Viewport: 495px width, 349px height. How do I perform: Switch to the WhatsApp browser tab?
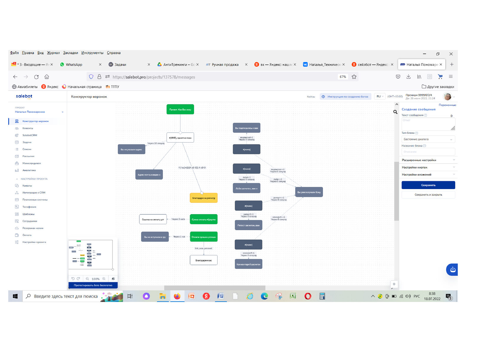click(74, 65)
